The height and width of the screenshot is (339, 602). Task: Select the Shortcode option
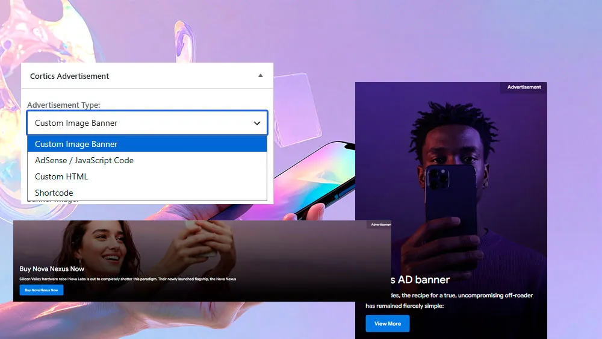(147, 192)
